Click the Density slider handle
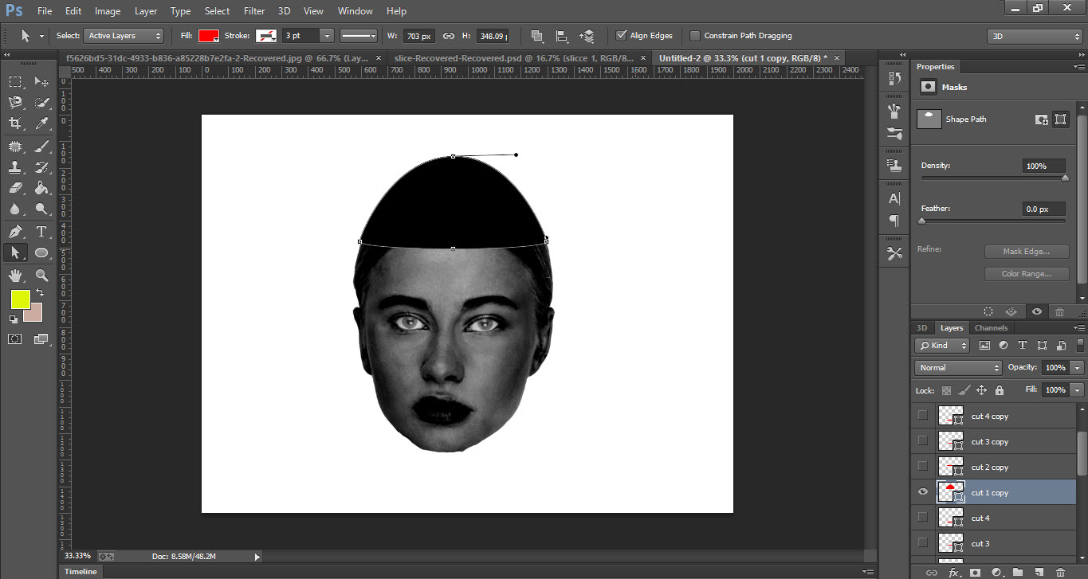The width and height of the screenshot is (1088, 579). point(1065,178)
